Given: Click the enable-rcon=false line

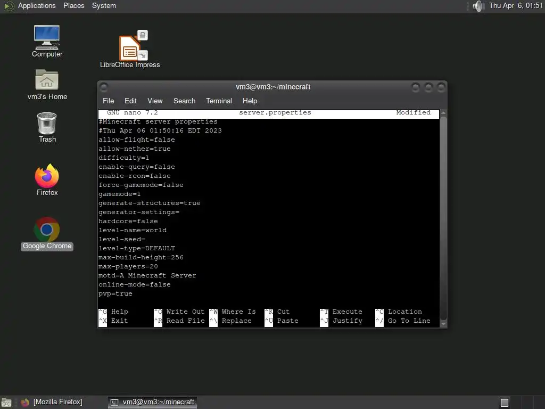Looking at the screenshot, I should pyautogui.click(x=135, y=176).
